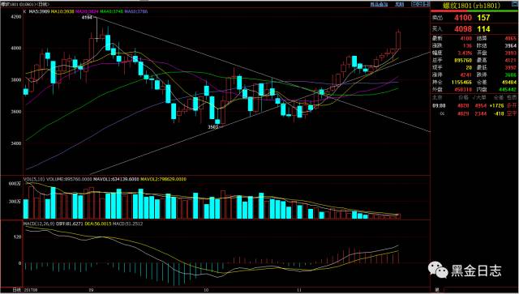The image size is (519, 294).
Task: Select the MA10 indicator label
Action: click(62, 11)
